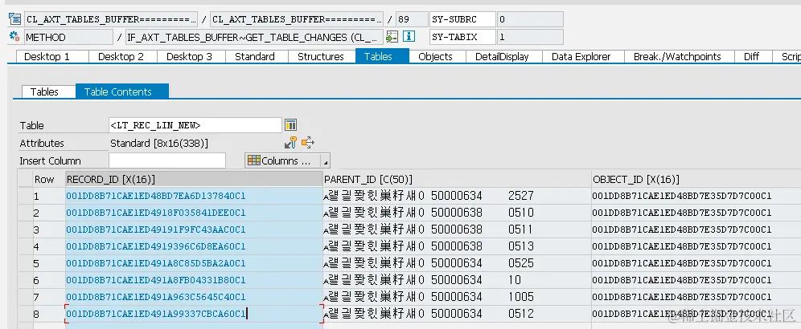Click the table icon next to Table field
The height and width of the screenshot is (329, 801).
[290, 125]
